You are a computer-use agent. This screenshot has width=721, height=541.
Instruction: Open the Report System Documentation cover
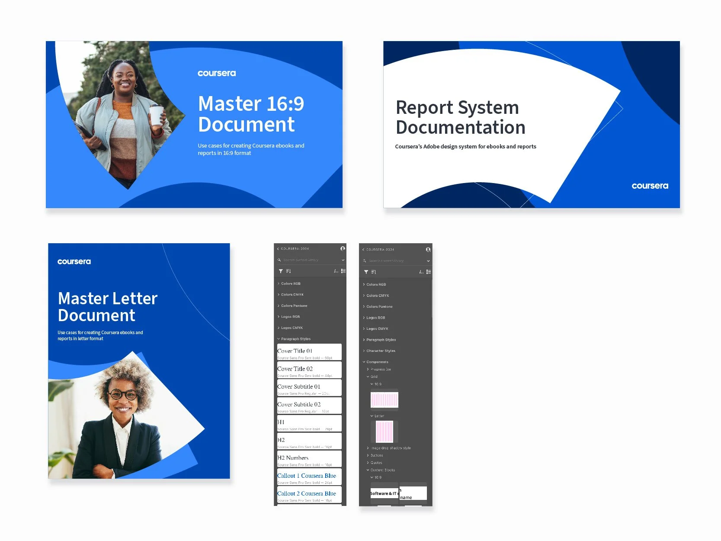(532, 125)
